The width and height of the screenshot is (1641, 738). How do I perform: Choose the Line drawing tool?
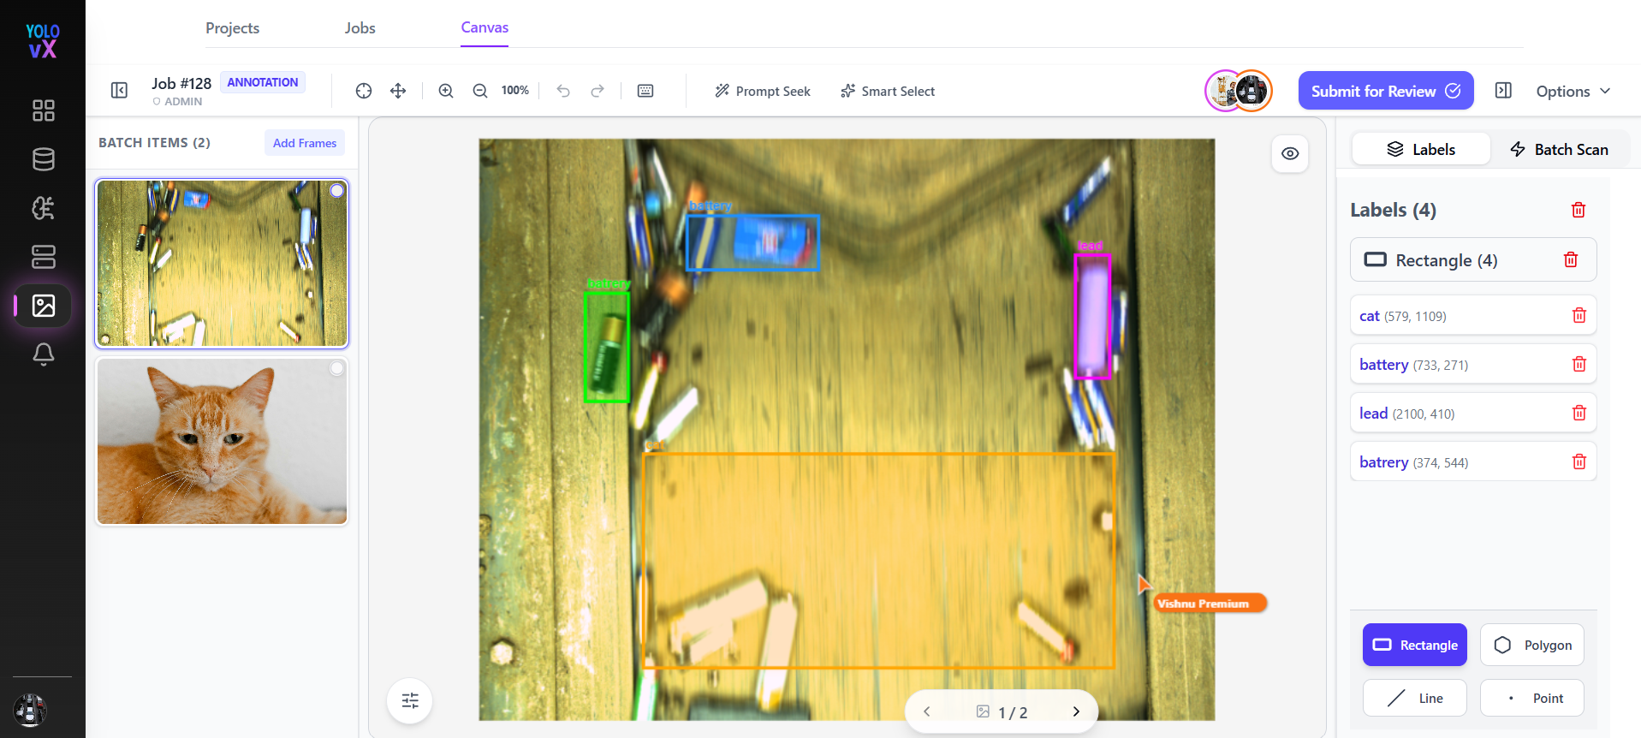[x=1415, y=698]
